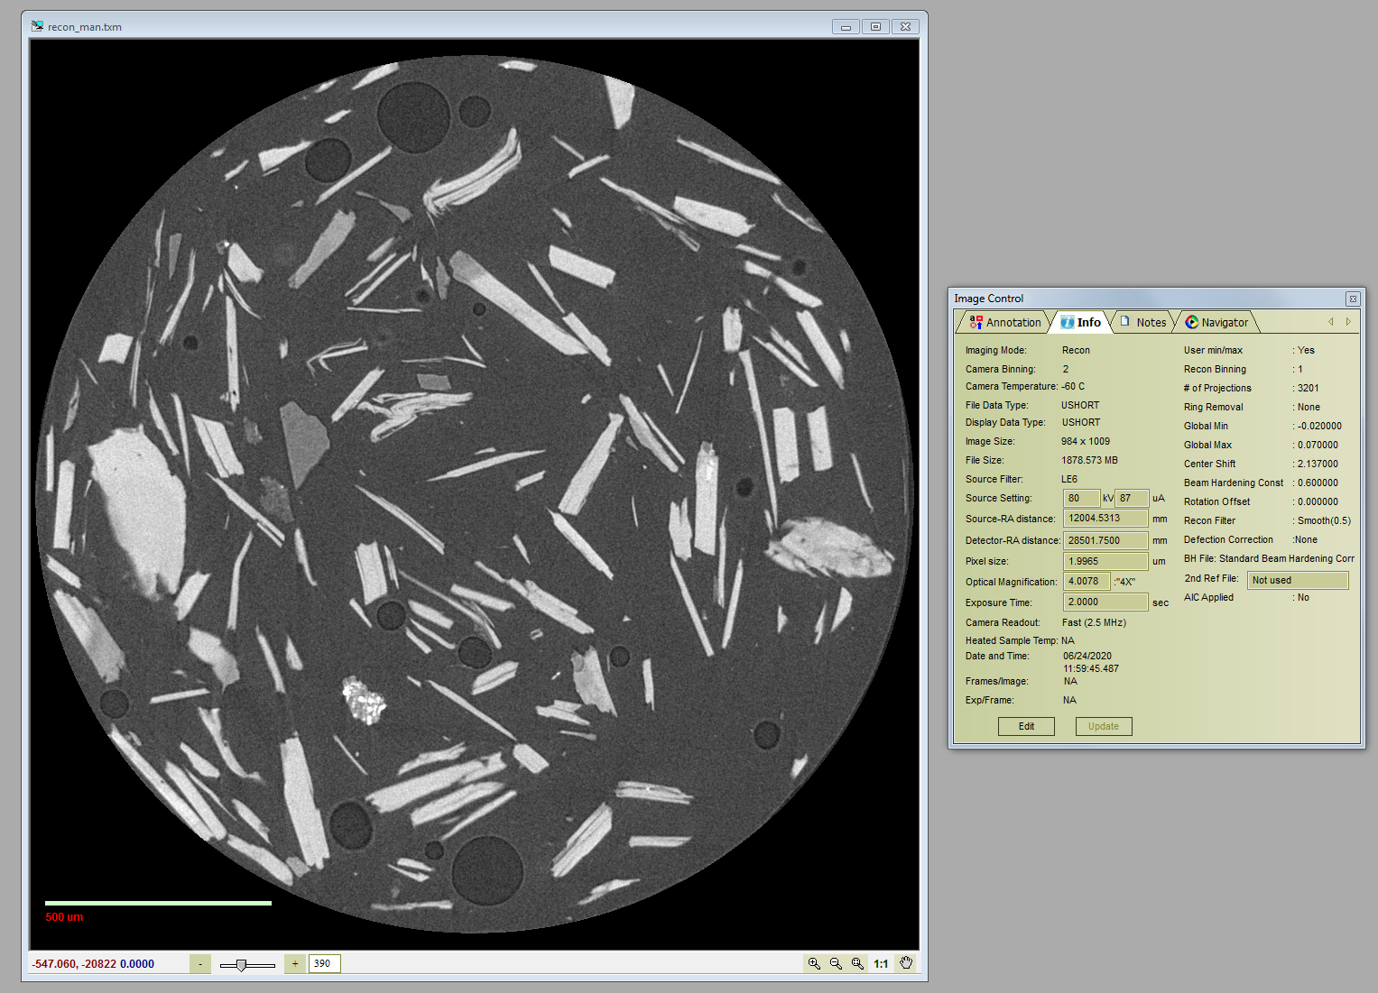Viewport: 1378px width, 993px height.
Task: Click the Annotation tab icon
Action: [x=976, y=322]
